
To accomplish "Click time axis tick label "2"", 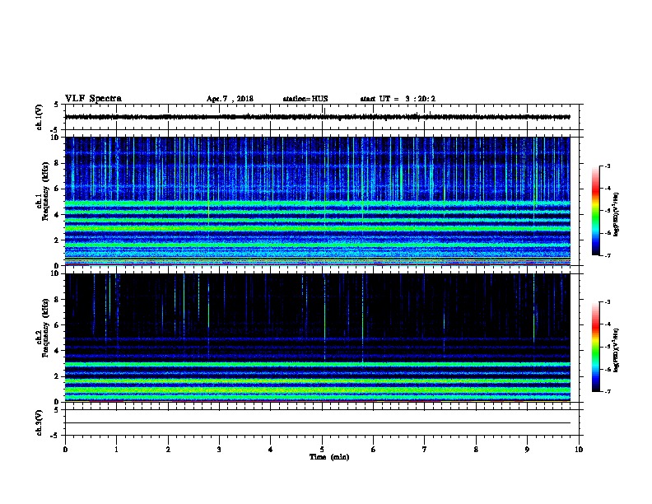I will click(168, 450).
